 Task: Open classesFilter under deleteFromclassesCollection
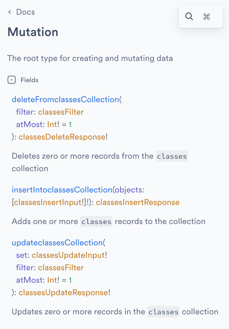click(61, 112)
